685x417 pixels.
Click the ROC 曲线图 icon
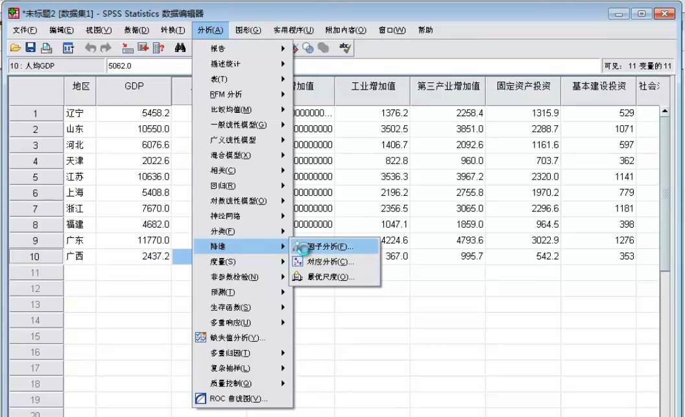(x=200, y=398)
